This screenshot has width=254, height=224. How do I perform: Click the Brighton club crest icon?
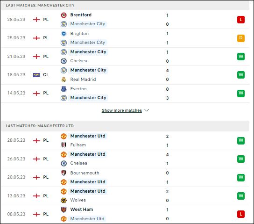click(x=63, y=34)
